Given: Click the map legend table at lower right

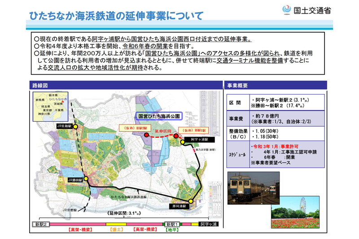Looking at the screenshot, I should pyautogui.click(x=215, y=200).
